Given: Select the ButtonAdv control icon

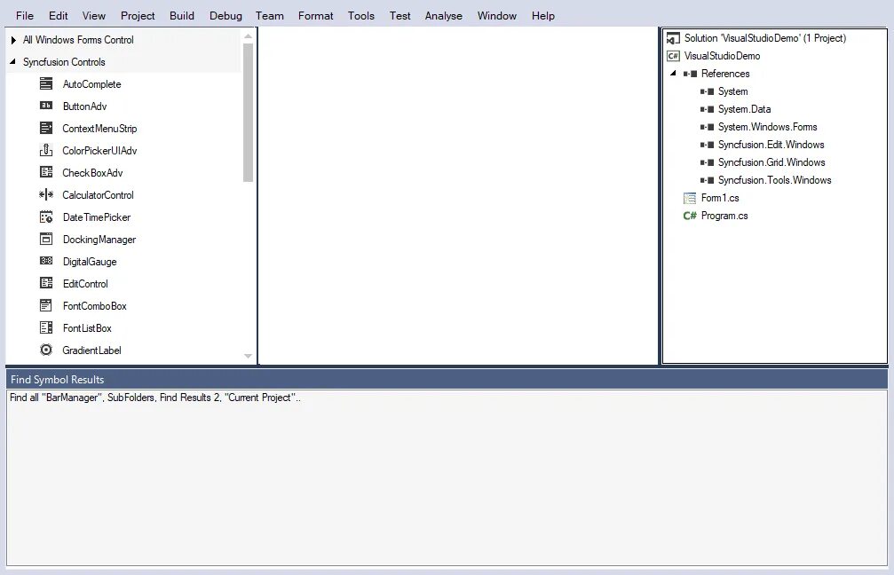Looking at the screenshot, I should point(46,106).
